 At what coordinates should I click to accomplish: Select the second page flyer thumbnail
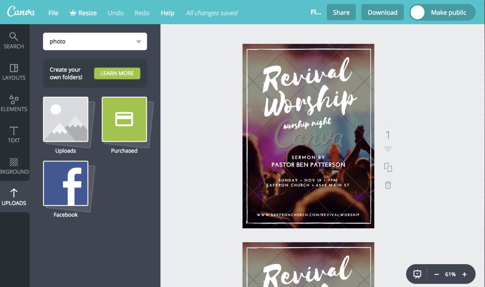pos(309,265)
